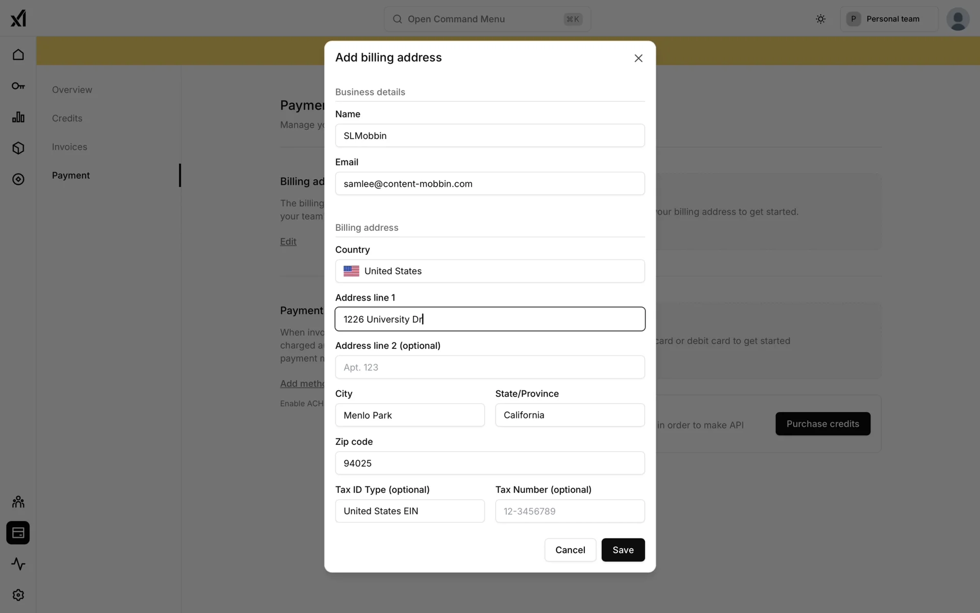Screen dimensions: 980x613
Task: Open the Invoices menu item
Action: [x=69, y=147]
